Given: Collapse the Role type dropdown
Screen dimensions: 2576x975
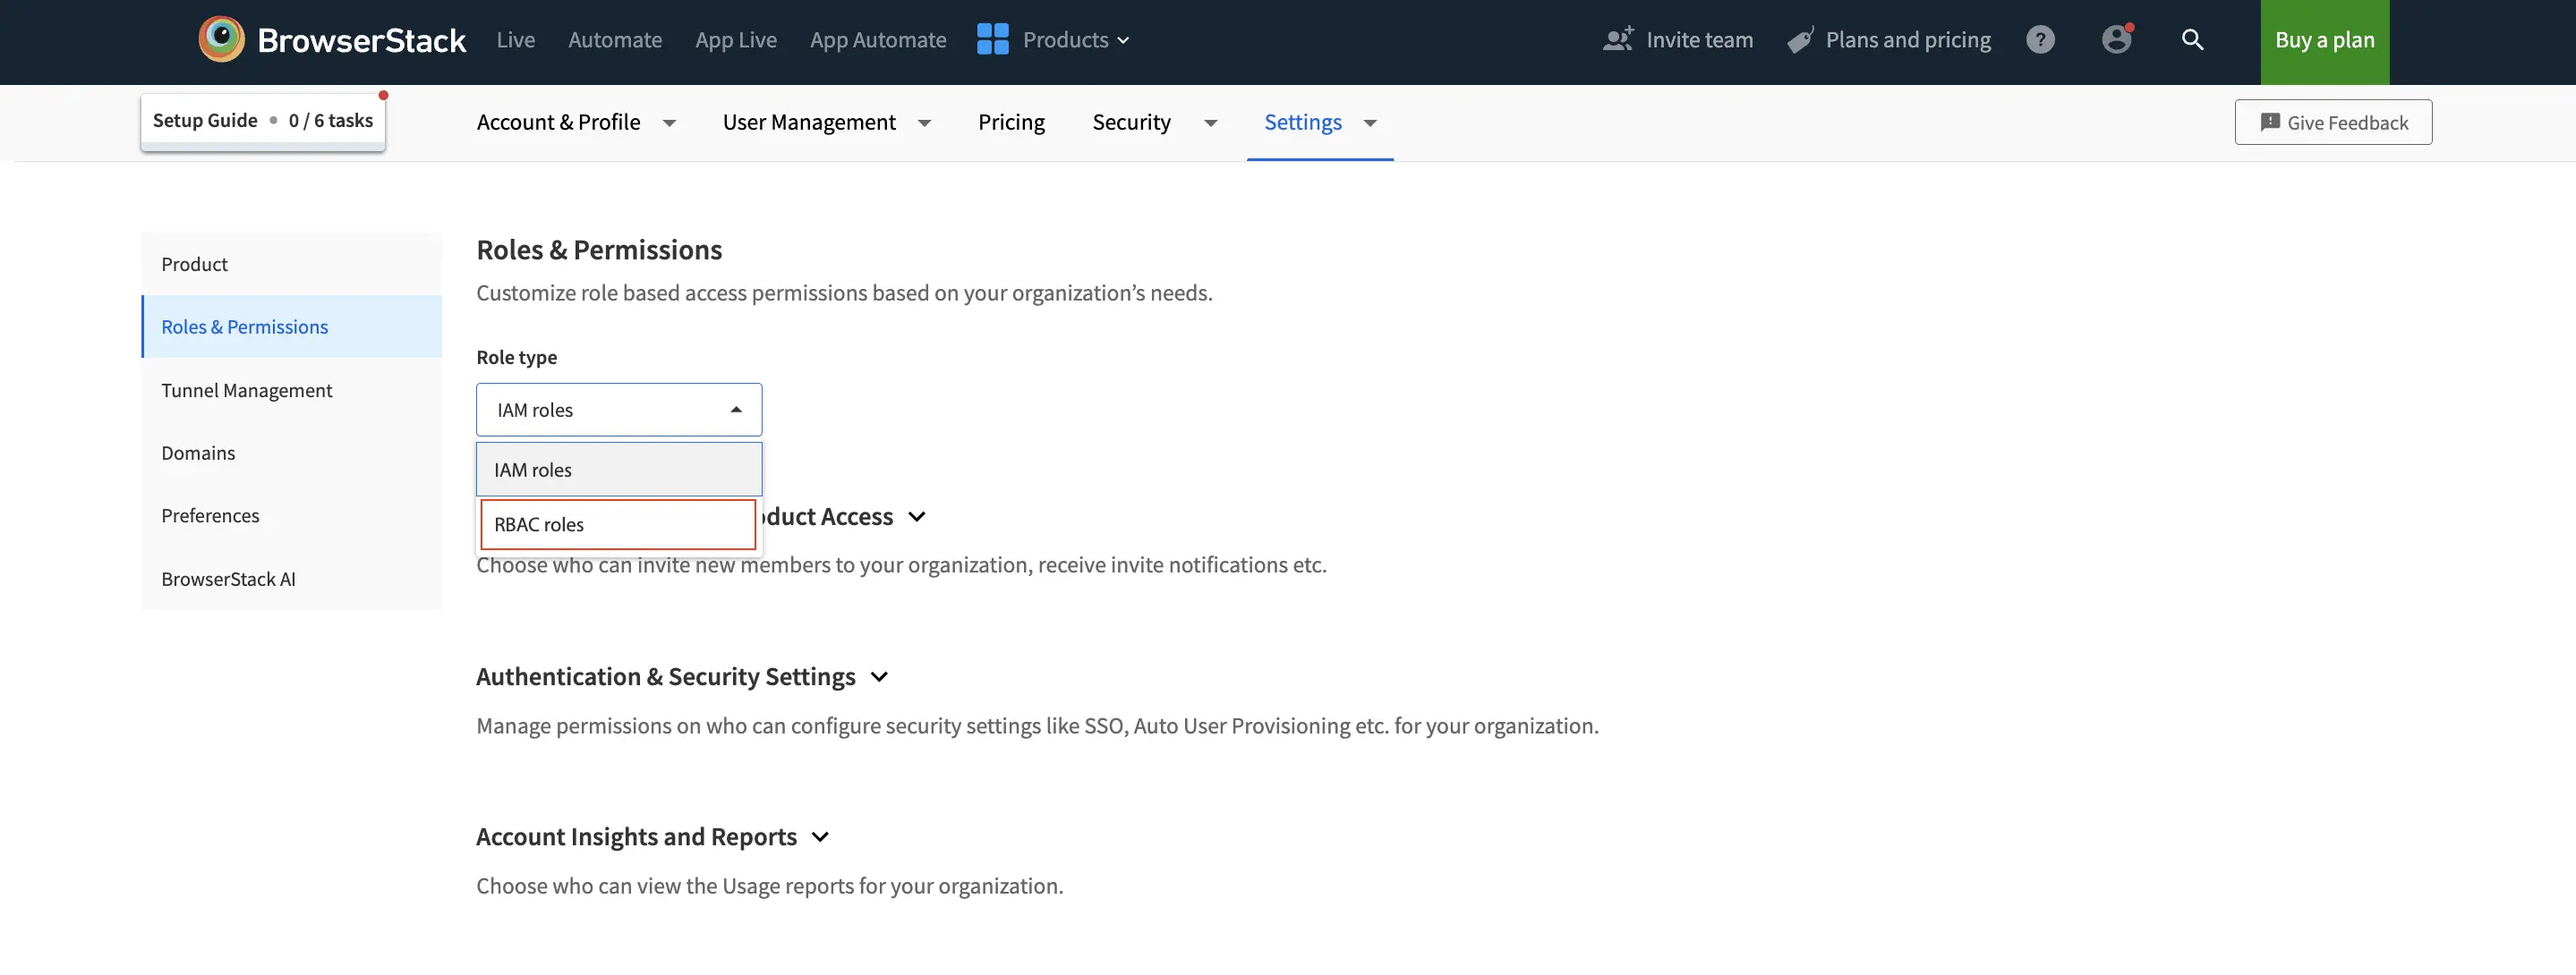Looking at the screenshot, I should point(736,410).
